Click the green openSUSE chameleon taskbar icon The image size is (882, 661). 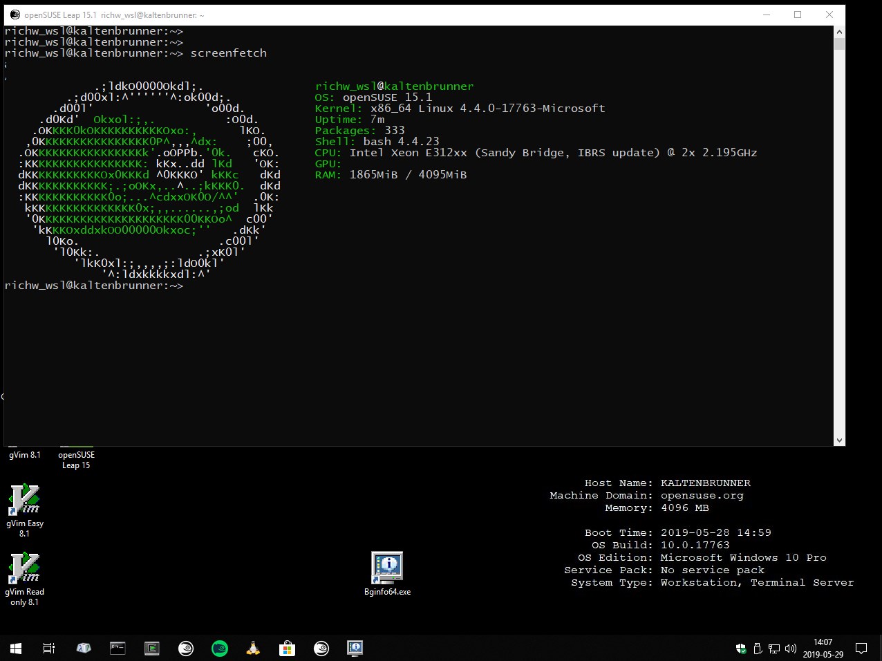tap(220, 648)
